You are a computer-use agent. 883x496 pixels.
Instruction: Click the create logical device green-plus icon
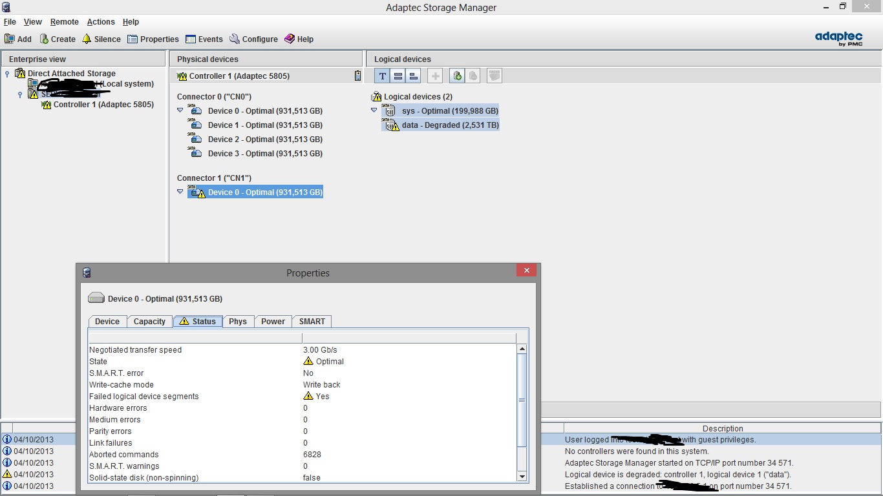[458, 76]
